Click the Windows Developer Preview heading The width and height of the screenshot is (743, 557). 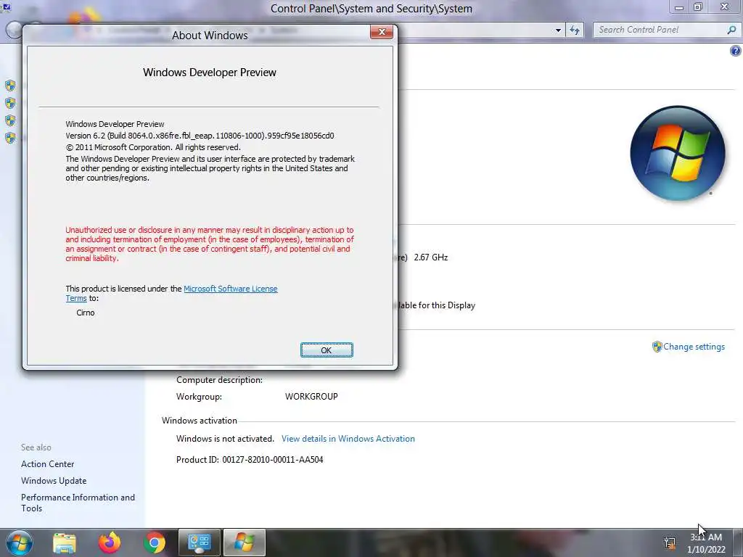(210, 73)
